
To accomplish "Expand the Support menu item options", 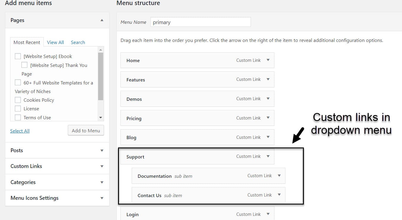I will 268,156.
